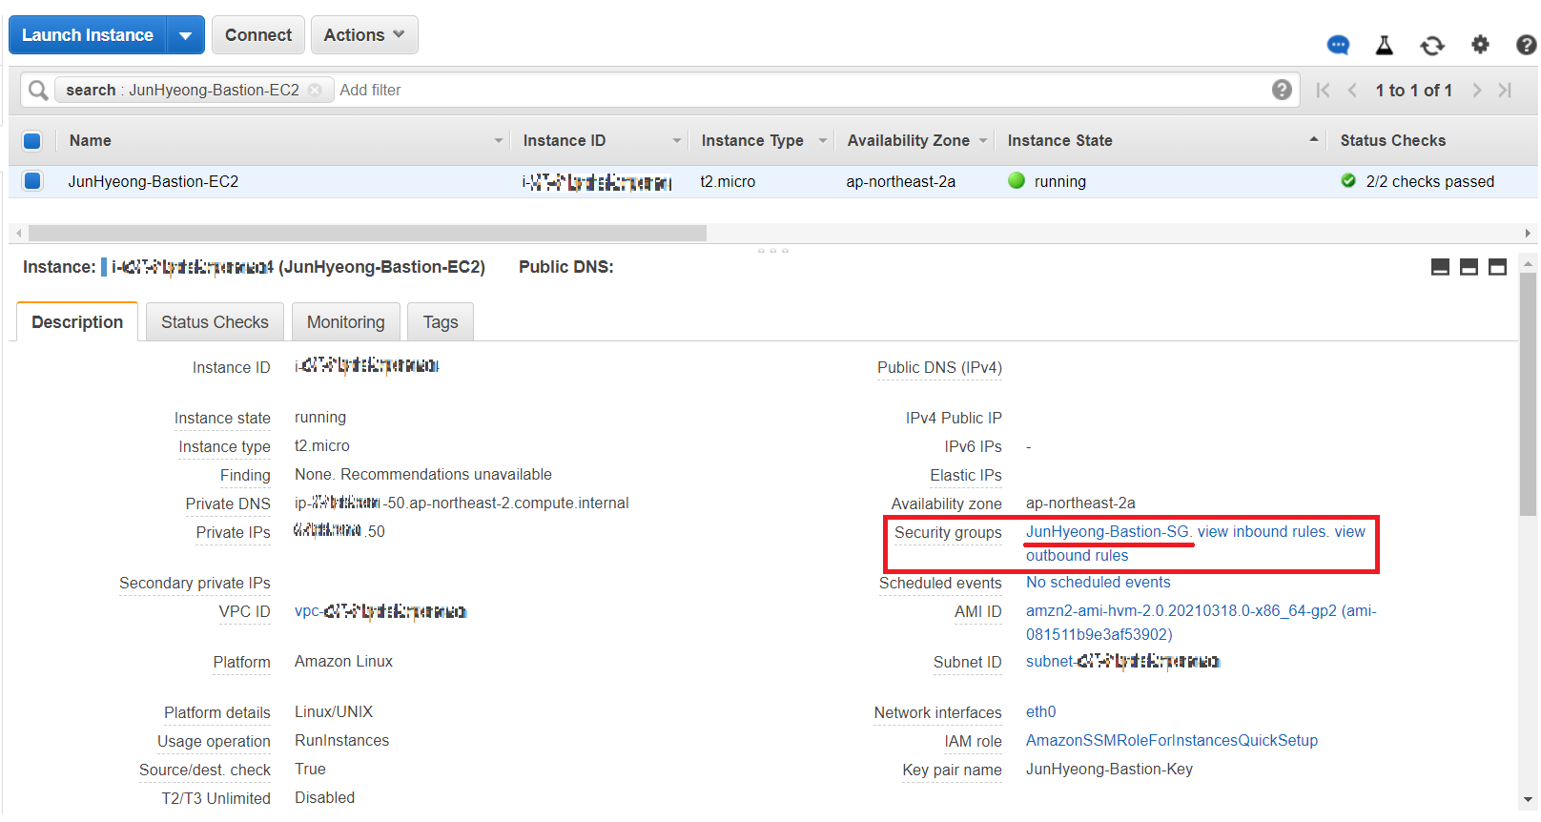Refresh the instance list
Image resolution: width=1541 pixels, height=822 pixels.
[x=1432, y=45]
